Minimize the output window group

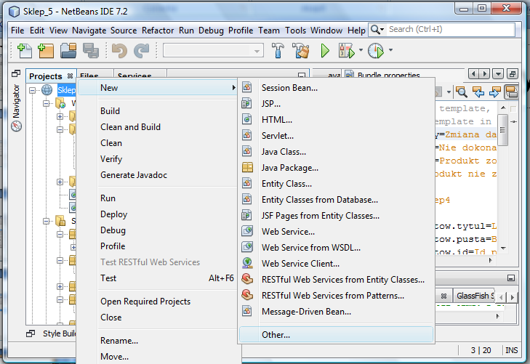pos(511,278)
